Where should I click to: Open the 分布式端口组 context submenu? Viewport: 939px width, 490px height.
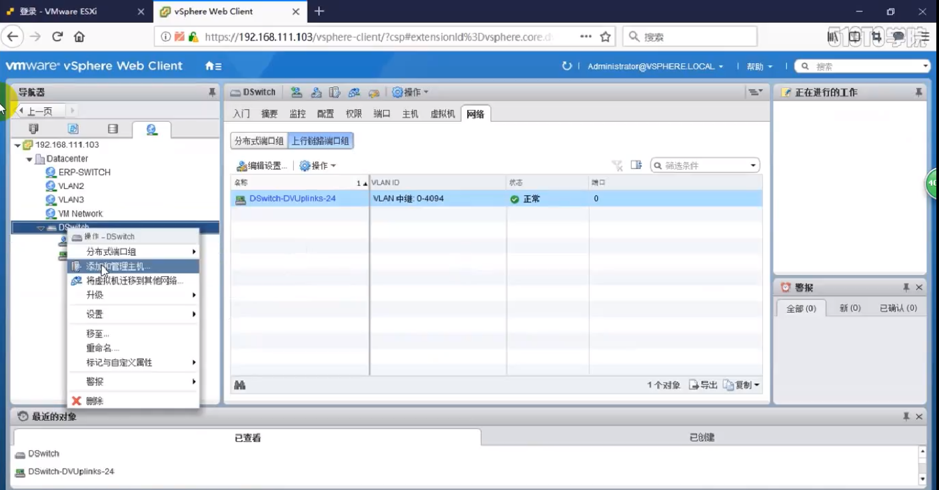pos(133,252)
